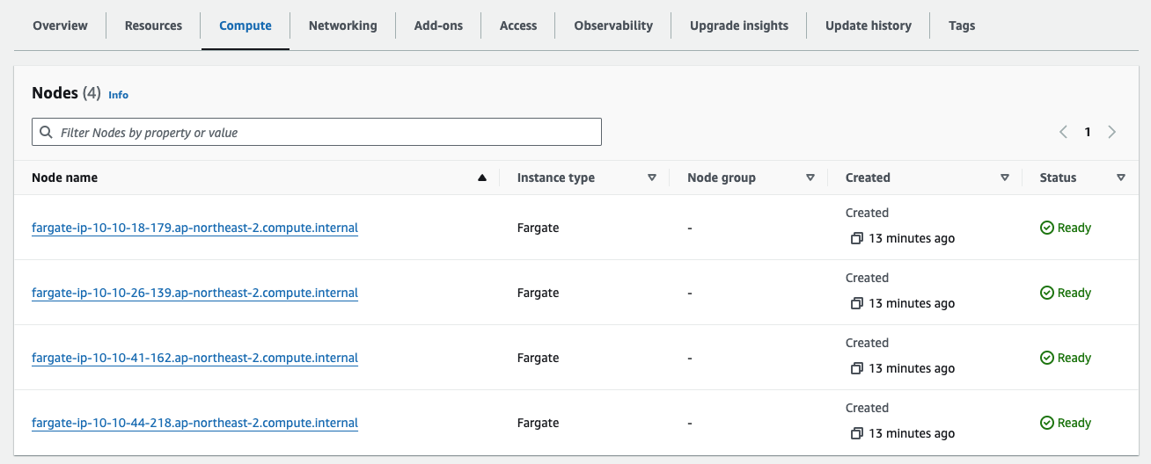The image size is (1151, 464).
Task: Open the Tags tab
Action: pyautogui.click(x=962, y=25)
